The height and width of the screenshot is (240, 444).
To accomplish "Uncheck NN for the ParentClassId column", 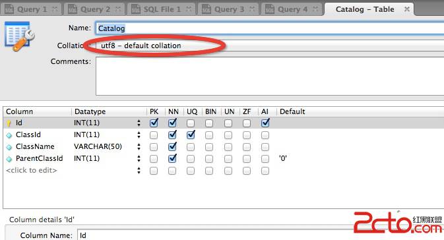I will (x=172, y=159).
